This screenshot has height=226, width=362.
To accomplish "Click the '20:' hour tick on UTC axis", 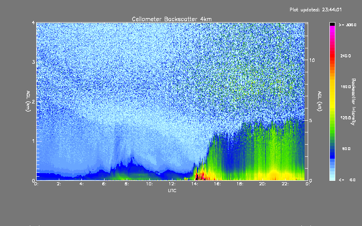I will click(262, 184).
